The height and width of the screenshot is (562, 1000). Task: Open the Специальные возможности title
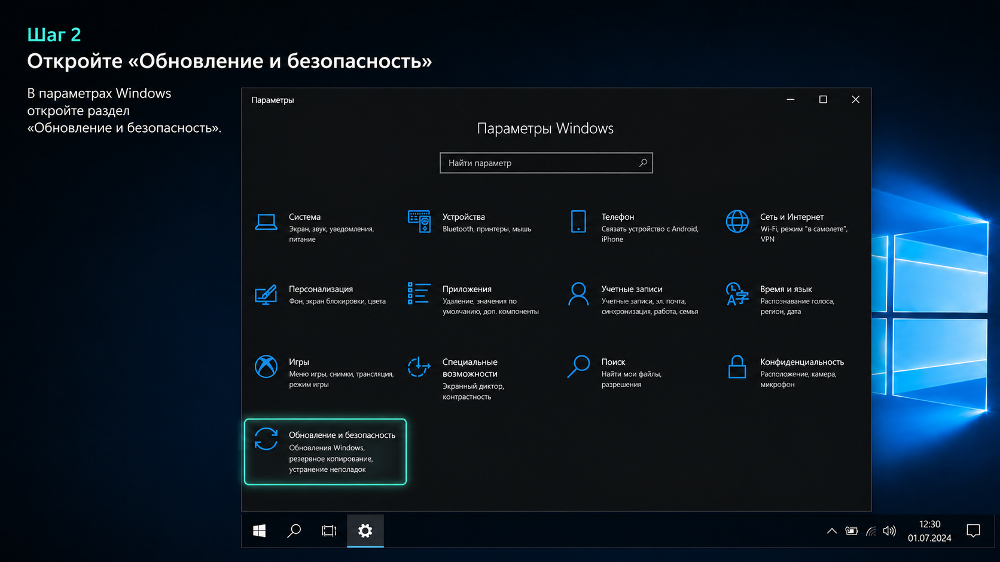(x=469, y=368)
